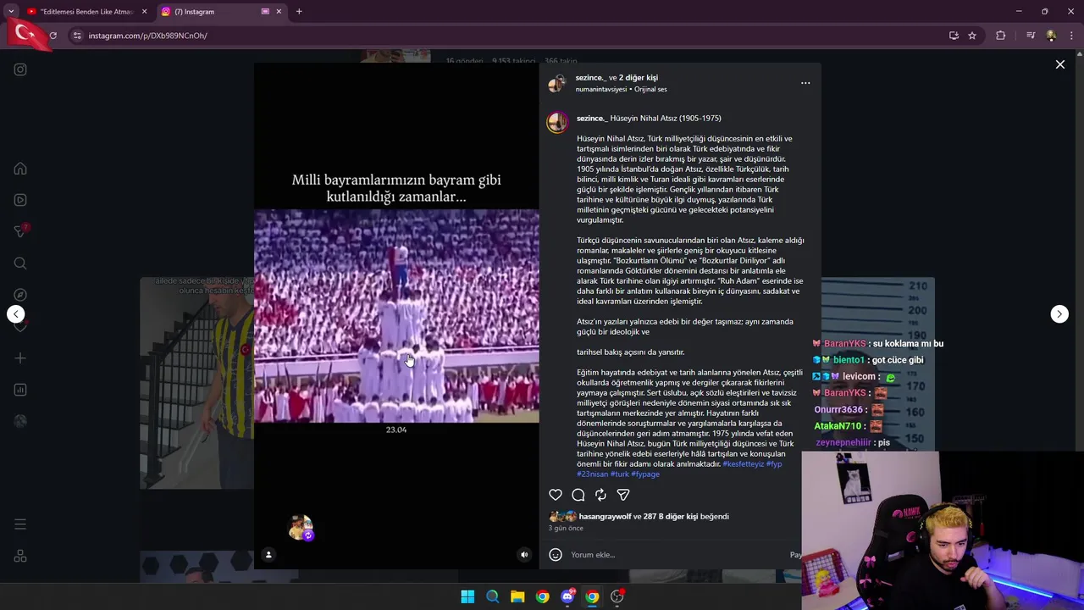Go to Instagram Home sidebar icon

(x=20, y=168)
